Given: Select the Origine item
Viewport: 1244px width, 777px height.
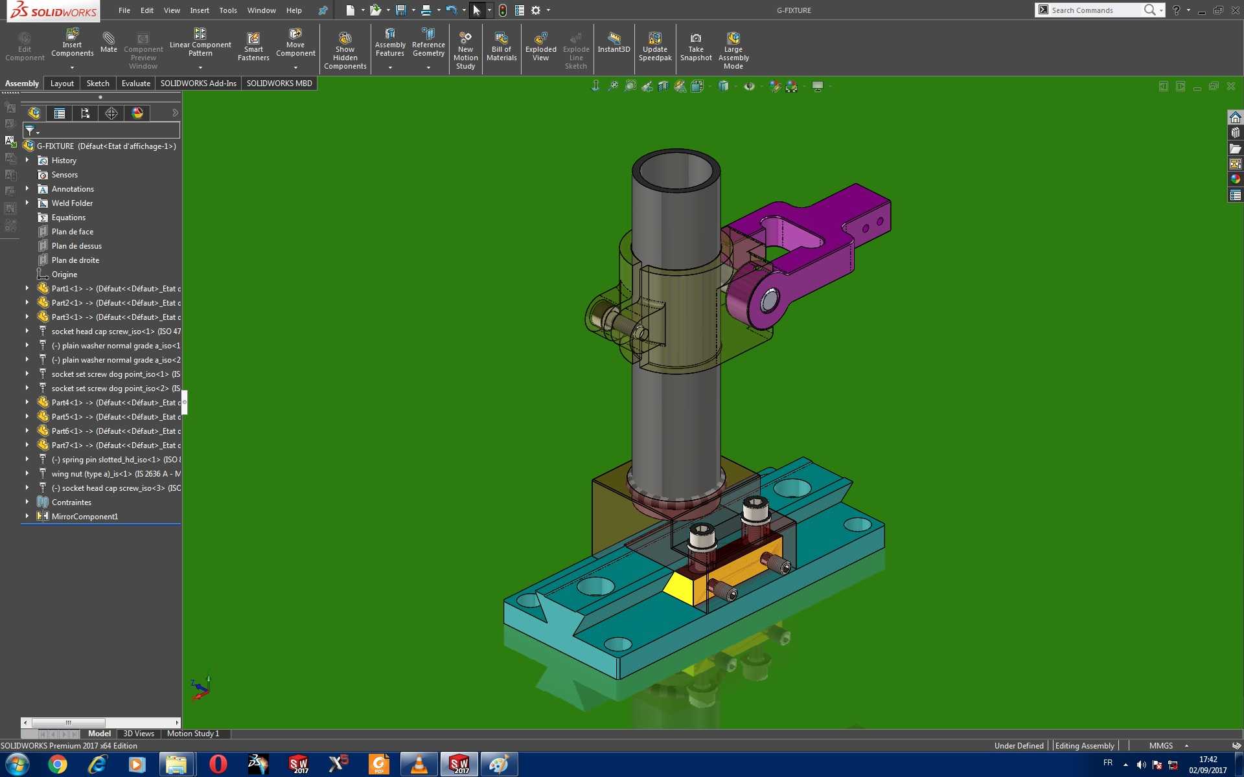Looking at the screenshot, I should [64, 275].
